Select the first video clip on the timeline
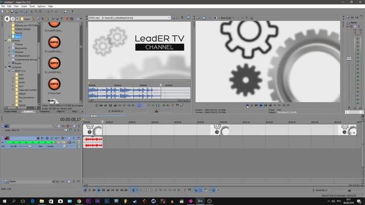365x205 pixels. (x=93, y=130)
